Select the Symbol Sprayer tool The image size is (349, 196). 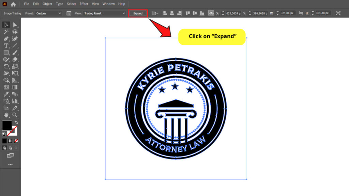point(6,101)
